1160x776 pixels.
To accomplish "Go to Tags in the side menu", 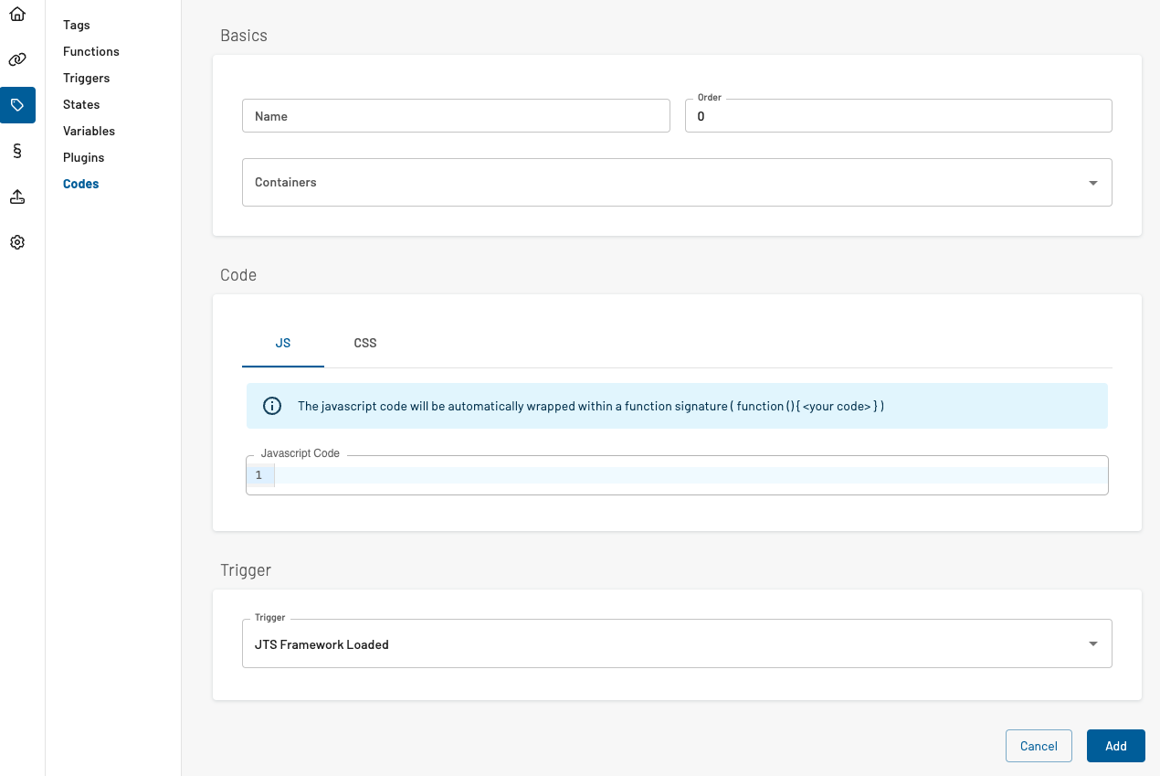I will click(77, 25).
